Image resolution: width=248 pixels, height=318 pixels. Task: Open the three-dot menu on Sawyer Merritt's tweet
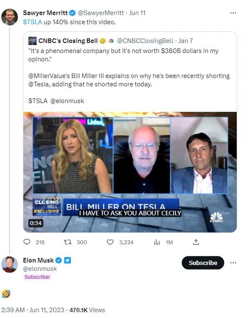(233, 13)
